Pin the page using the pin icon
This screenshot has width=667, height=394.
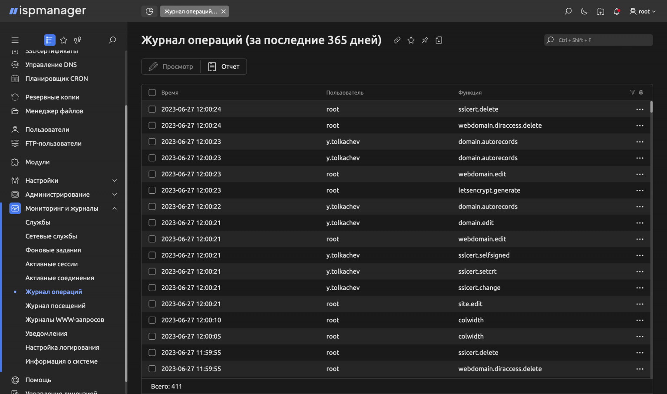(x=425, y=40)
